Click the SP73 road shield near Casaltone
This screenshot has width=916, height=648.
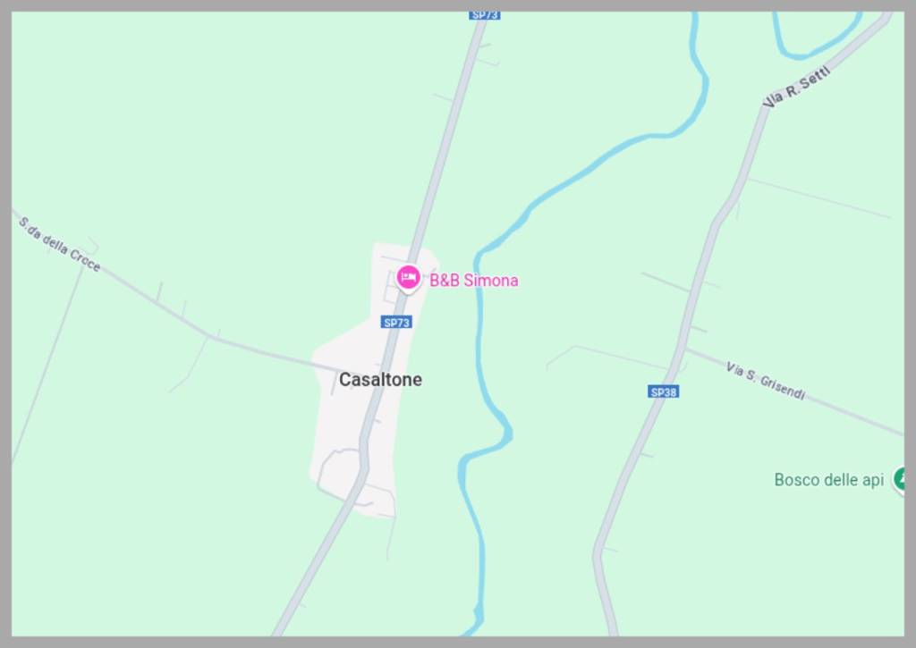pos(396,323)
